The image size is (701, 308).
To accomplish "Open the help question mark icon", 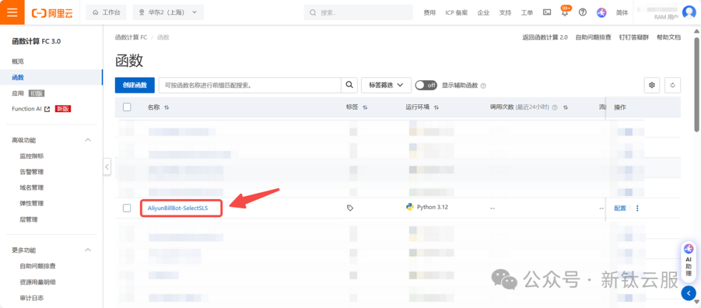I will pyautogui.click(x=582, y=12).
